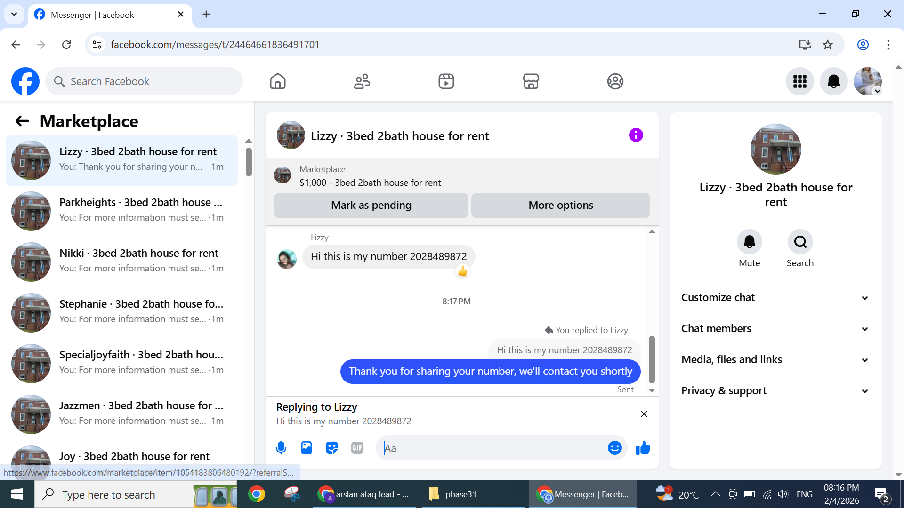
Task: Send a thumbs-up like
Action: click(x=643, y=448)
